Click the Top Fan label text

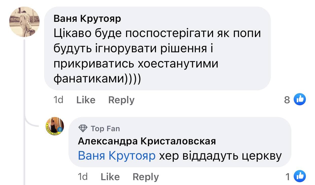coord(105,129)
